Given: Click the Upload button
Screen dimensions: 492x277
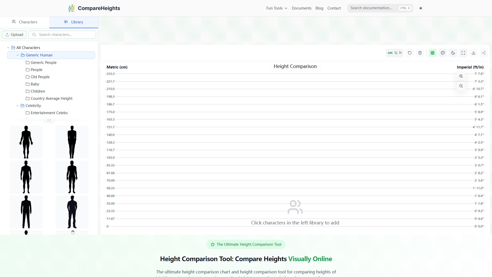Looking at the screenshot, I should (x=14, y=35).
